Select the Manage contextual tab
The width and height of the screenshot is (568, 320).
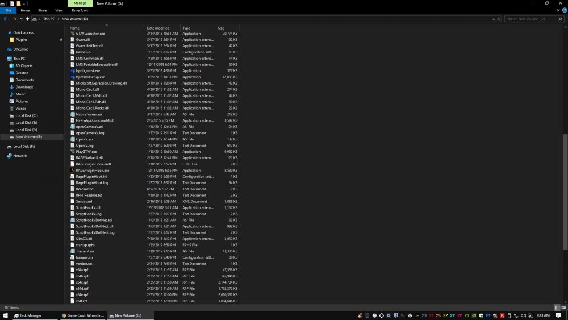point(80,3)
